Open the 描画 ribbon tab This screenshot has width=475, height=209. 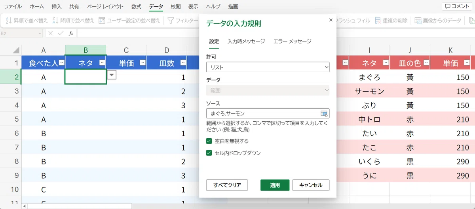[x=233, y=7]
